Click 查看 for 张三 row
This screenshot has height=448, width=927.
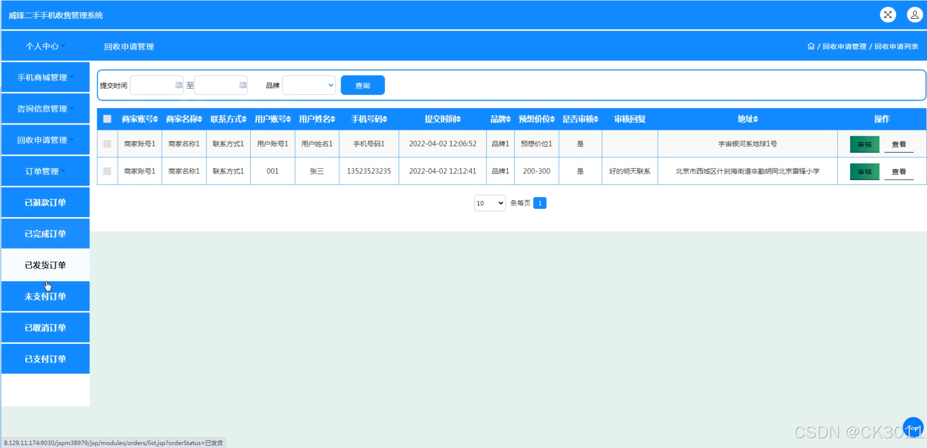(x=899, y=171)
